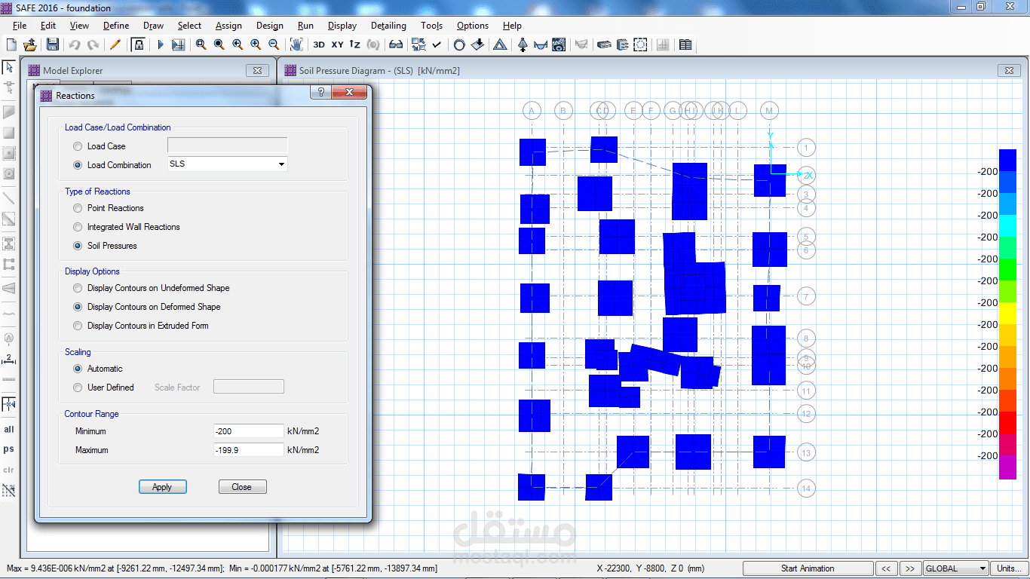Click the 'all' select all icon
The width and height of the screenshot is (1030, 579).
[9, 429]
